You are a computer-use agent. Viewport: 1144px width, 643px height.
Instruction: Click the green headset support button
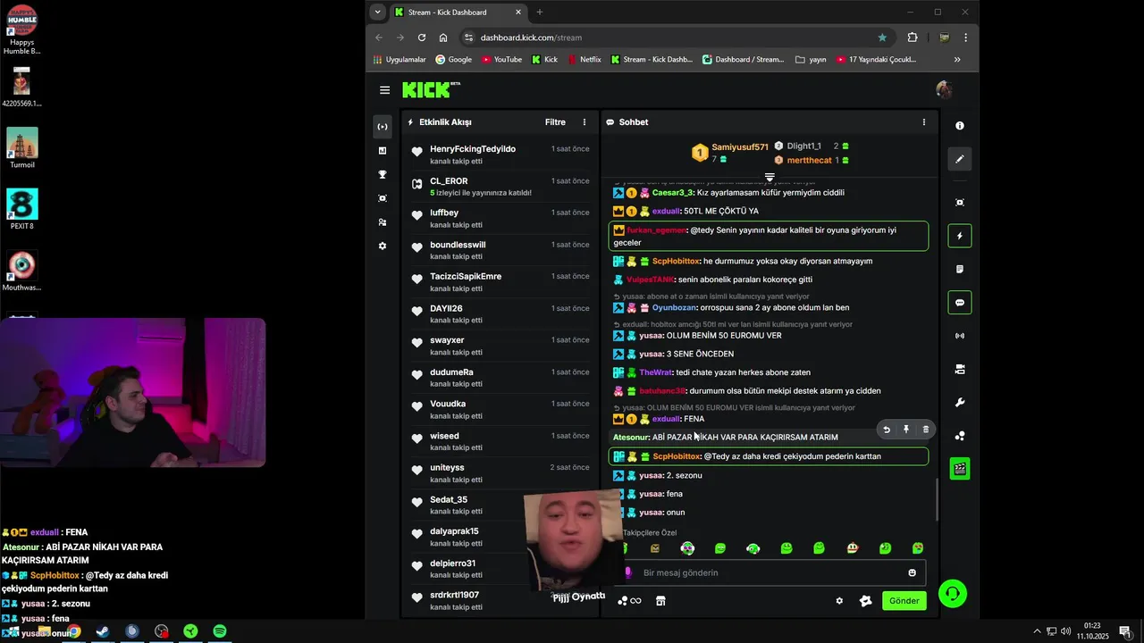pos(953,594)
